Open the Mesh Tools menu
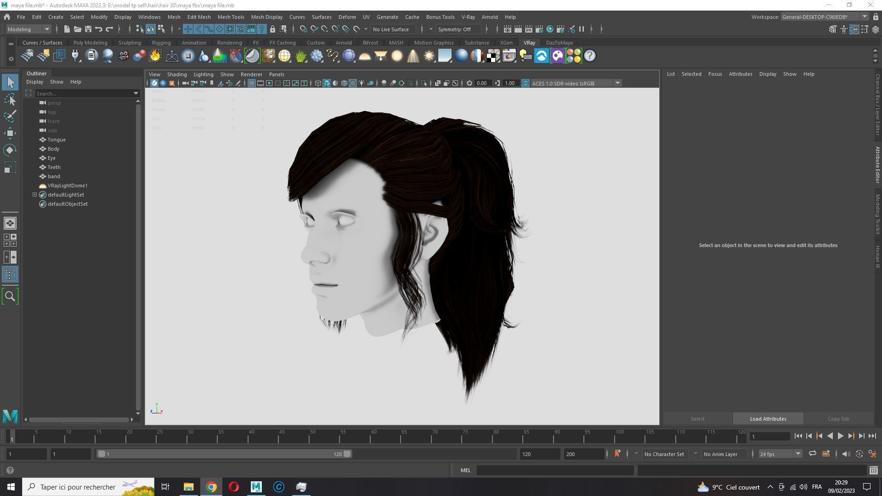Image resolution: width=882 pixels, height=496 pixels. 231,17
